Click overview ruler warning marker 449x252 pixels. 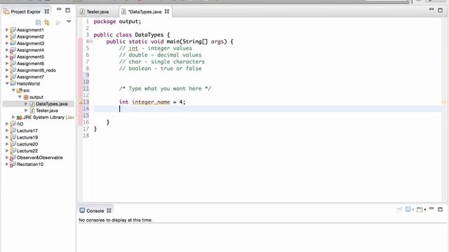[444, 102]
